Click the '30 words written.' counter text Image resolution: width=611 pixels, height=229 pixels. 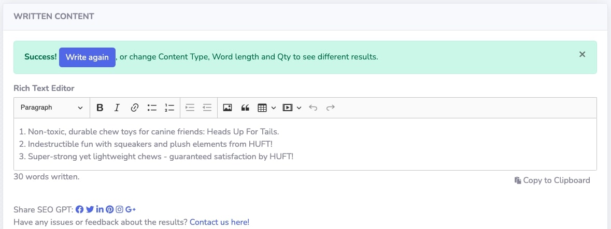[x=46, y=176]
